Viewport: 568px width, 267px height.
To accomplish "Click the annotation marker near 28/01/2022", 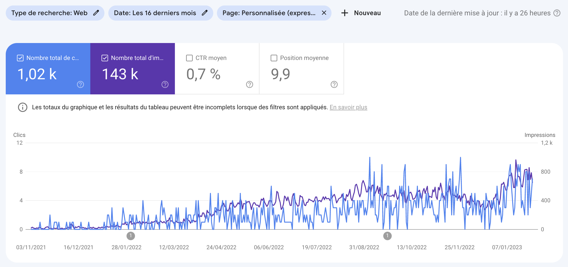I will point(131,236).
